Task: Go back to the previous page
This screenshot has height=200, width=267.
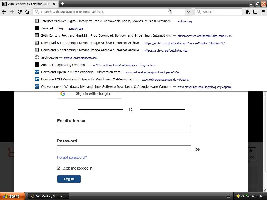Action: (4, 12)
